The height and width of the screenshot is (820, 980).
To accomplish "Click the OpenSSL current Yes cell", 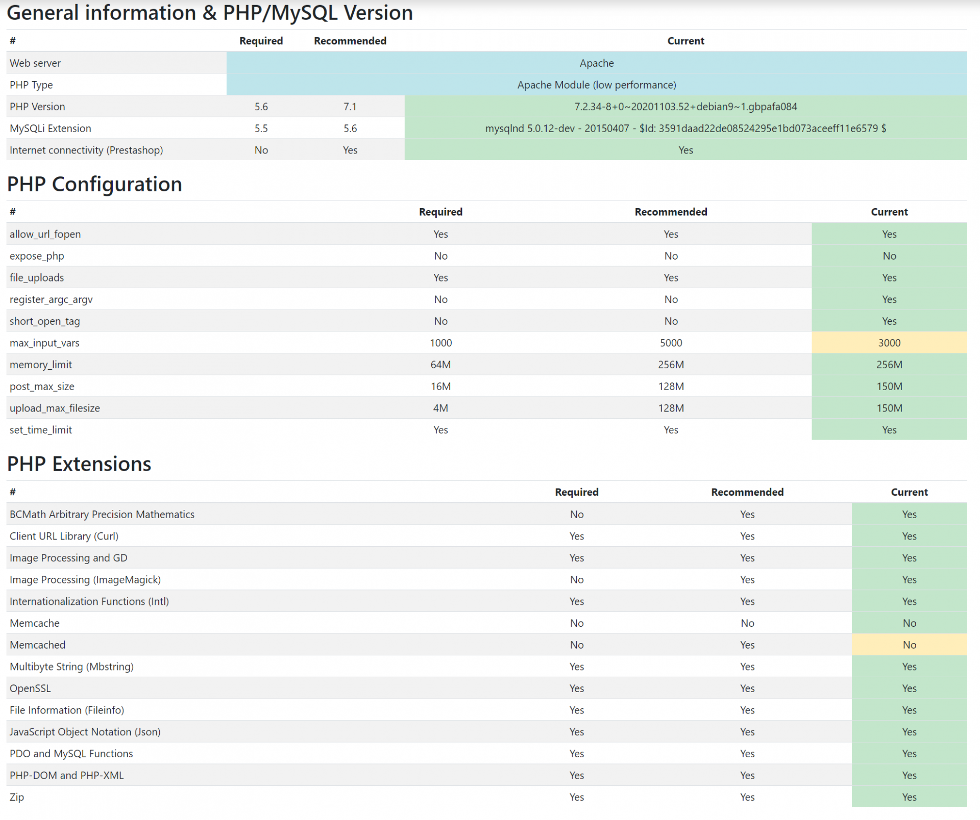I will pyautogui.click(x=909, y=688).
